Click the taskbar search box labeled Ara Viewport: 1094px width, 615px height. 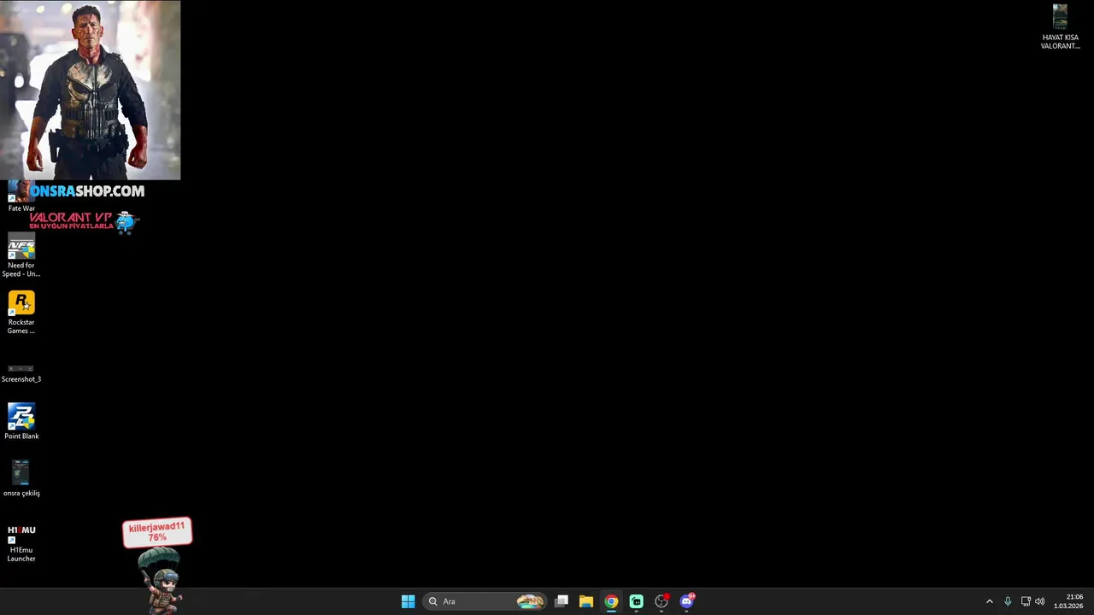485,601
